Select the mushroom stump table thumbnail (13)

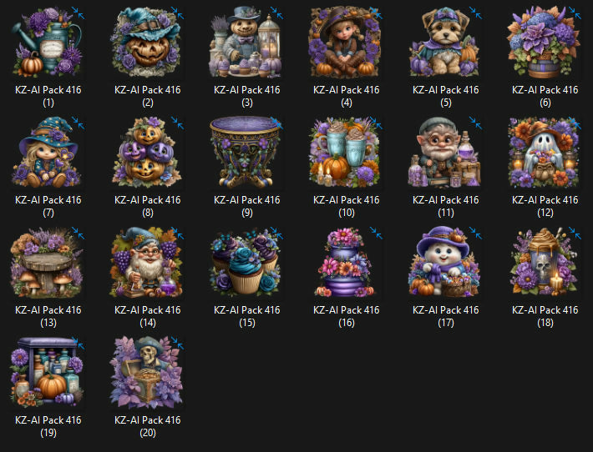pos(48,262)
